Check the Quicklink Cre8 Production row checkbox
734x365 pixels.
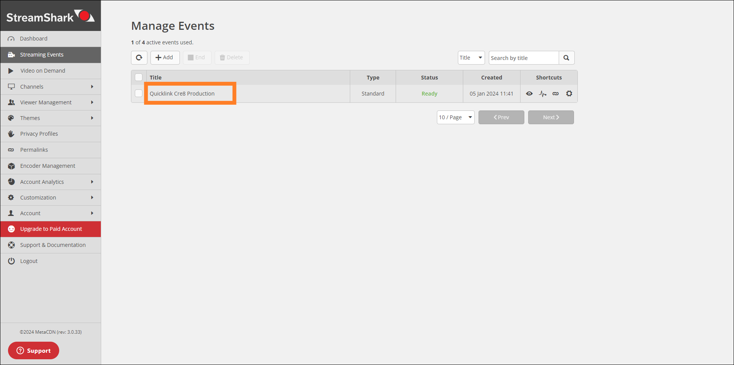tap(139, 93)
